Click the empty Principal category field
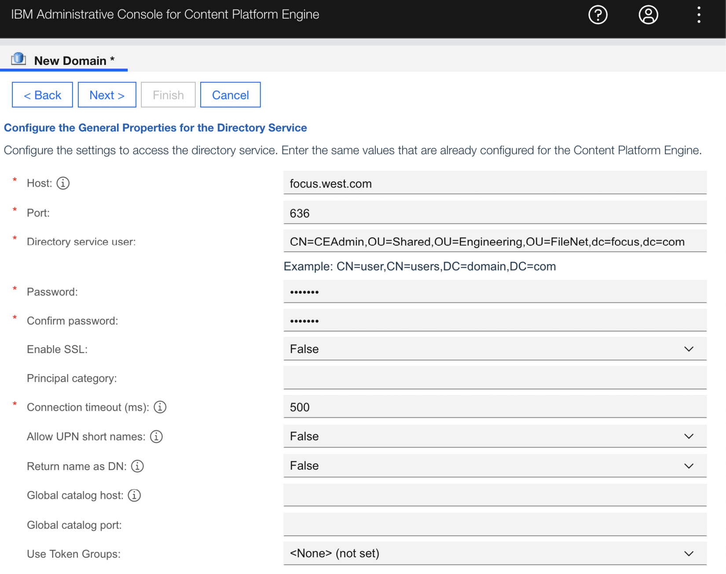 coord(495,378)
